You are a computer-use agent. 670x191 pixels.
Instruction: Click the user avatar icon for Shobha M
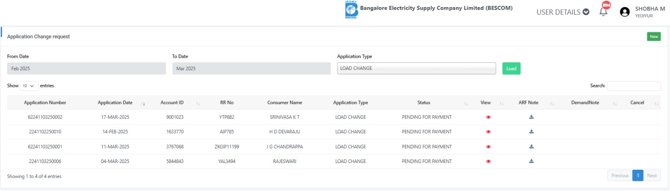pos(624,12)
